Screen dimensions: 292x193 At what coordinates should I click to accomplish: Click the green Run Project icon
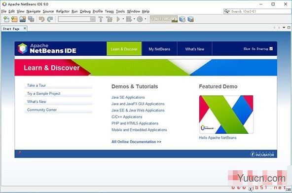[x=118, y=19]
